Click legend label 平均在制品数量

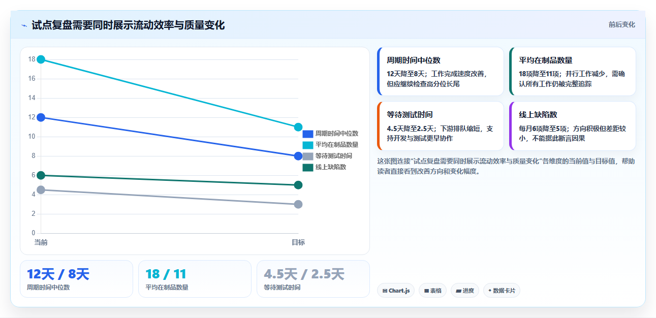click(337, 145)
